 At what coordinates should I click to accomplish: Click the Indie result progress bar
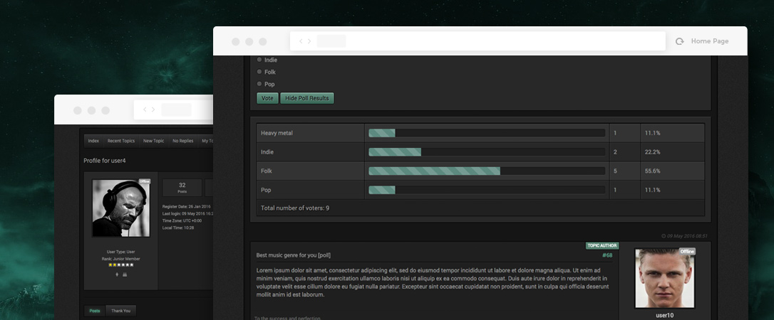coord(487,152)
